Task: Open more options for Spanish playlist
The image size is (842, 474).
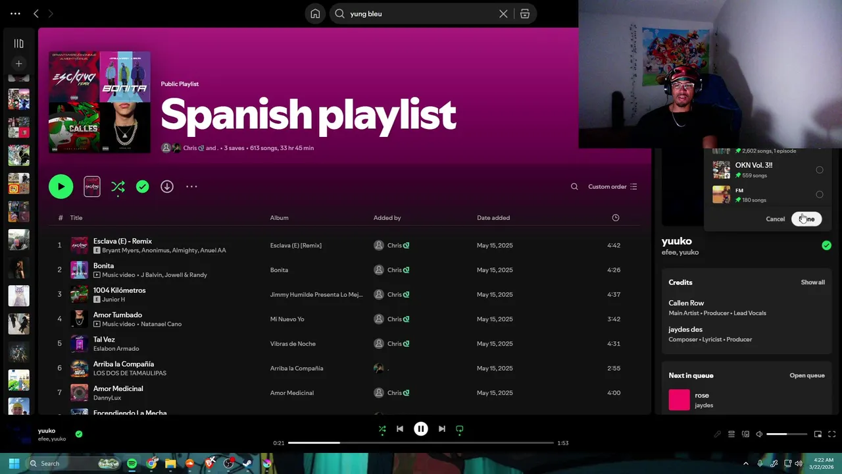Action: point(191,187)
